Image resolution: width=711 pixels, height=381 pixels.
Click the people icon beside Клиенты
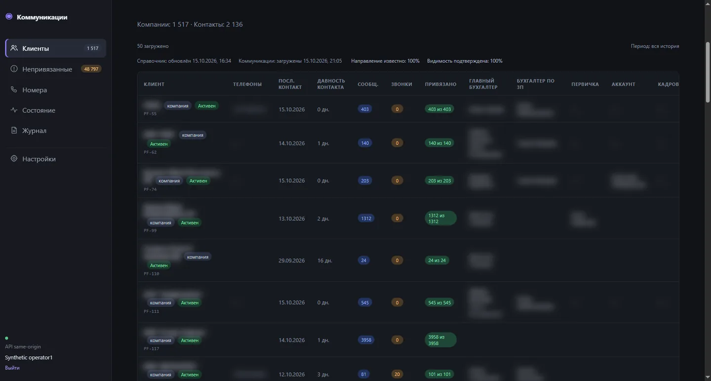pos(14,48)
